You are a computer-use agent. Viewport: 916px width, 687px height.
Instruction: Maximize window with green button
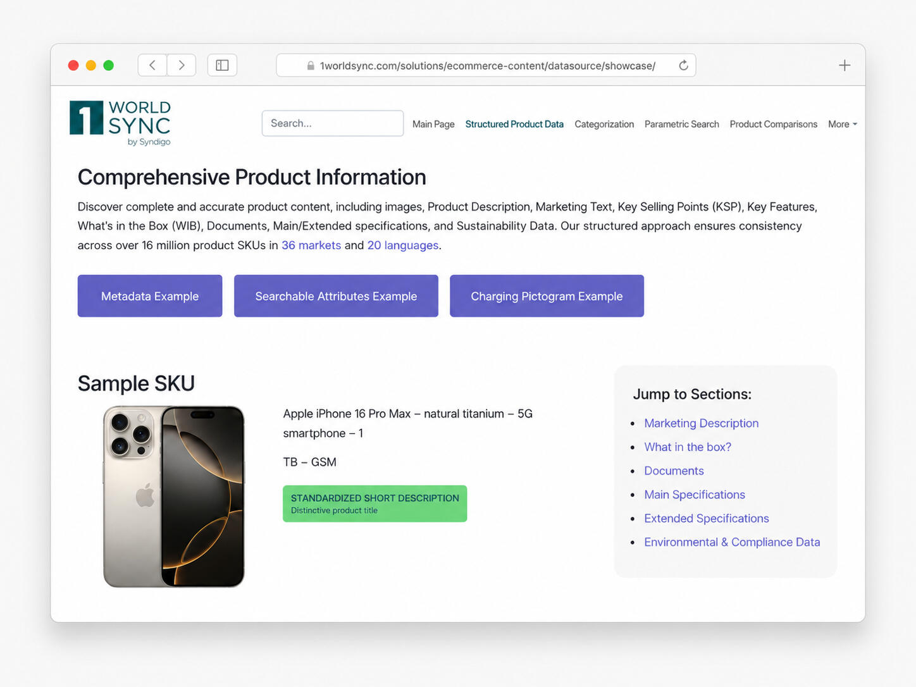pos(109,65)
